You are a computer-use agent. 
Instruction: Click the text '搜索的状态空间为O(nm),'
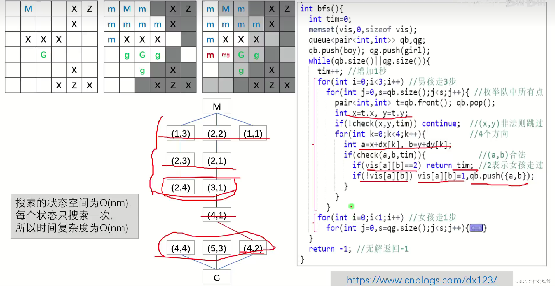point(73,203)
